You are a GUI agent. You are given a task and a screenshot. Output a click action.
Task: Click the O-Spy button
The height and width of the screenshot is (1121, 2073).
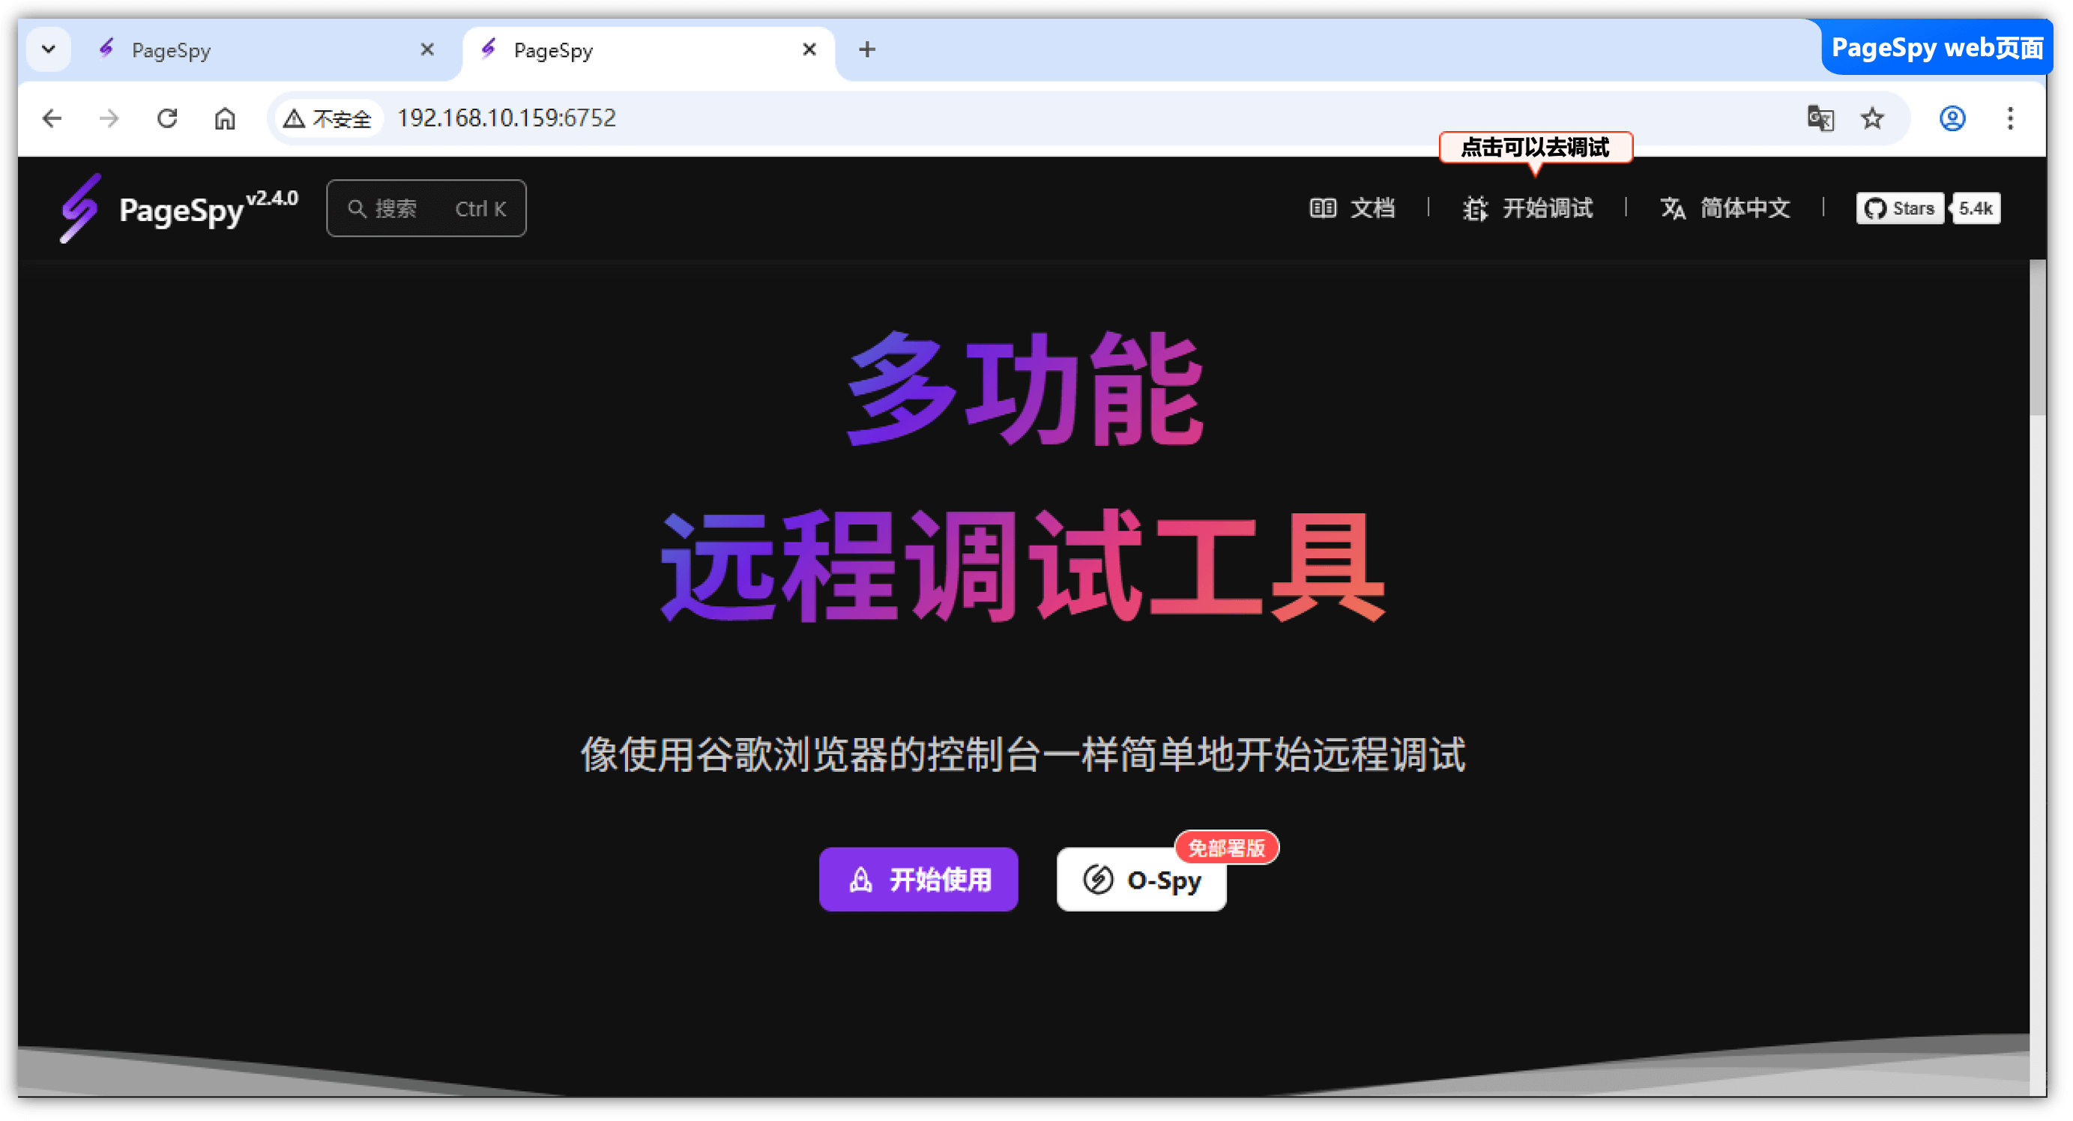pyautogui.click(x=1141, y=880)
